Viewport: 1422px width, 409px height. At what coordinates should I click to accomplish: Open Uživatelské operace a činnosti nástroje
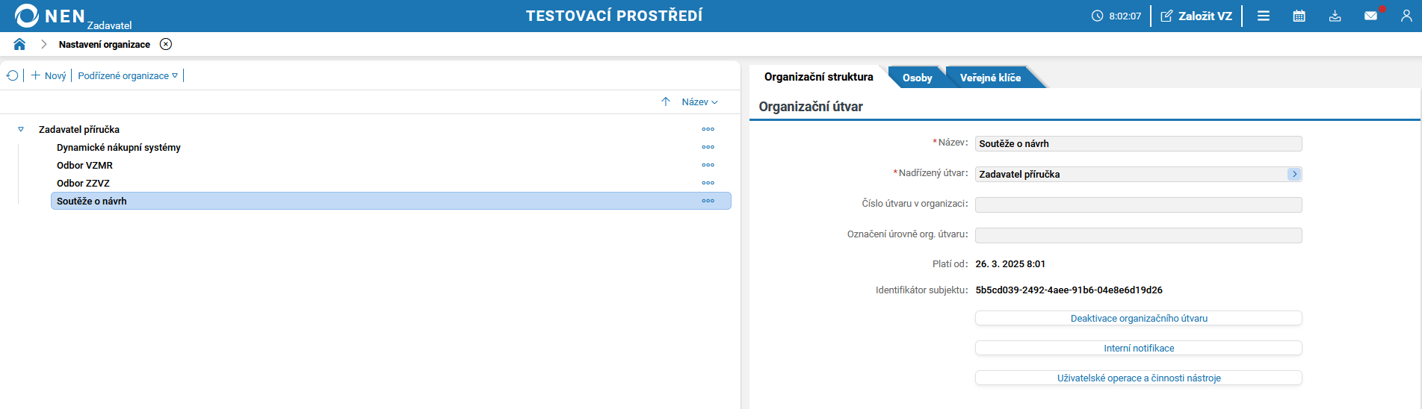pyautogui.click(x=1138, y=378)
